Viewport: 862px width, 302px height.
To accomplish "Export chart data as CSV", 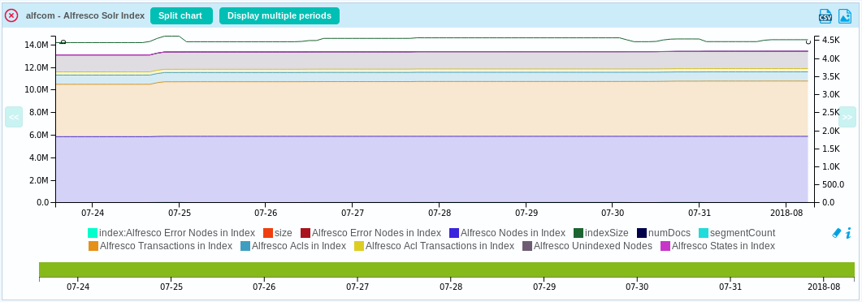I will tap(825, 16).
